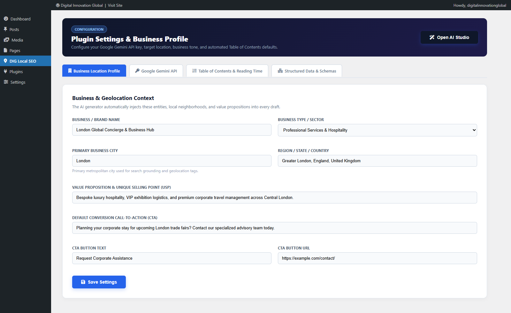Click the WordPress logo in admin bar

tap(58, 5)
